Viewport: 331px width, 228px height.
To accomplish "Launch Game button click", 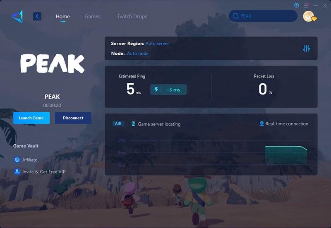I will (31, 118).
